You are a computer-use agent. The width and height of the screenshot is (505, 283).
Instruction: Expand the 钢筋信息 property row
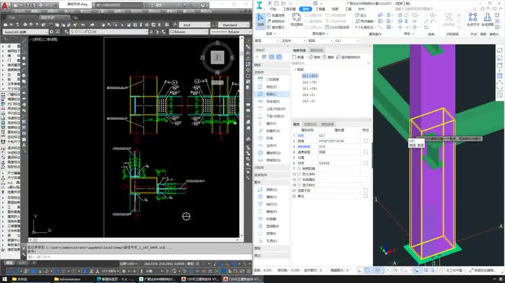click(x=299, y=169)
